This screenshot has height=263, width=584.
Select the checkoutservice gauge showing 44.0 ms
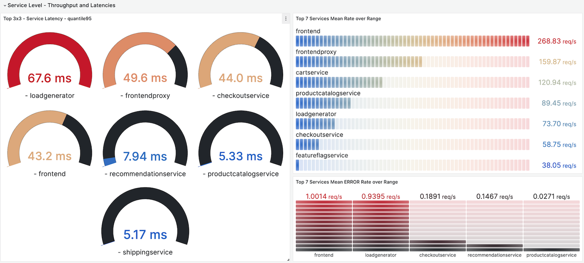pyautogui.click(x=240, y=78)
